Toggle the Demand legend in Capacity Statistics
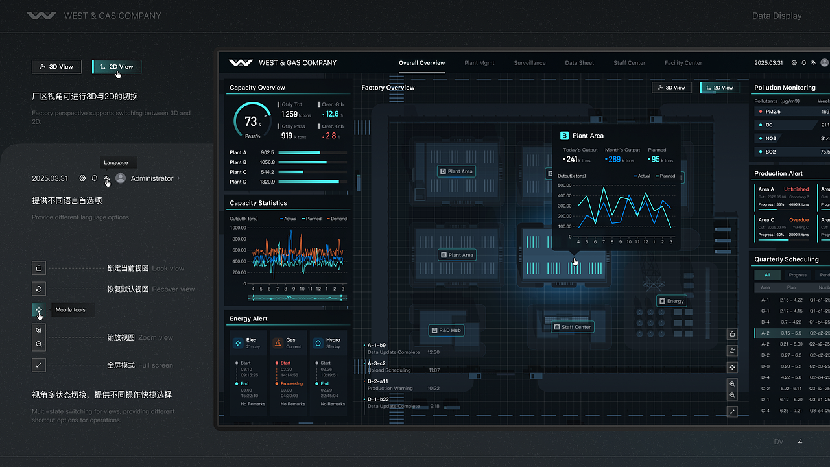The image size is (830, 467). (337, 219)
